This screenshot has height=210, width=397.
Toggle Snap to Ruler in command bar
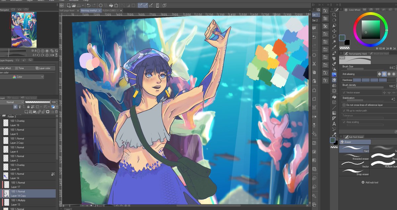click(140, 5)
